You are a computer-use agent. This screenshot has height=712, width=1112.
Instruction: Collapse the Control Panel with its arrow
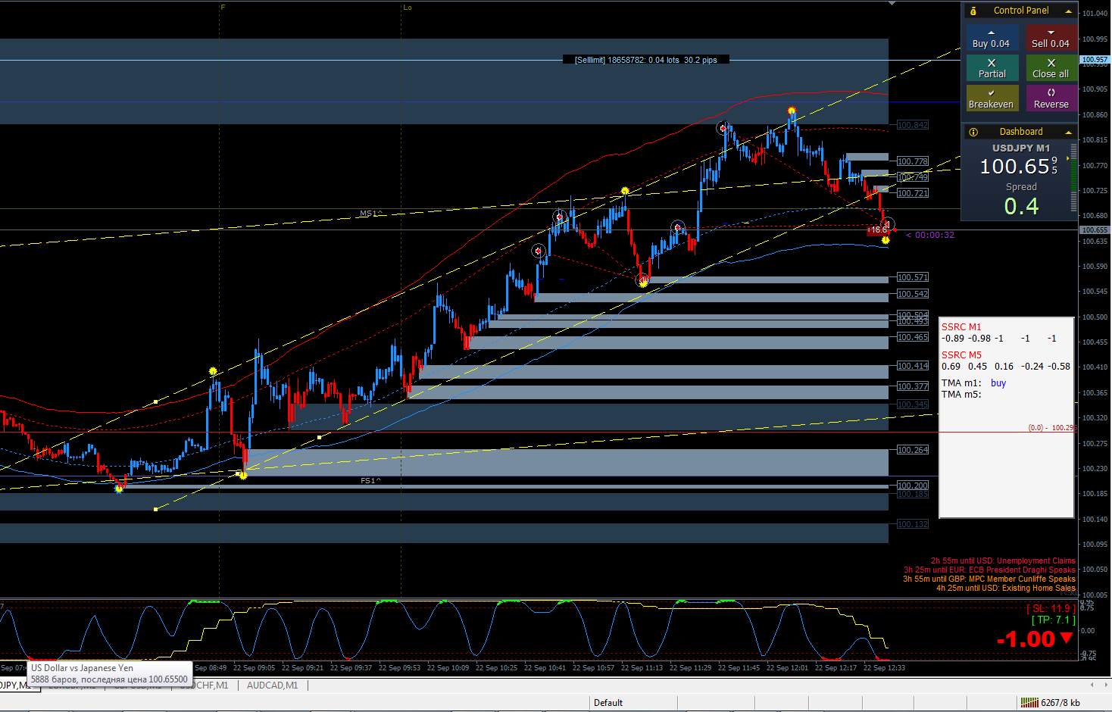tap(1069, 11)
